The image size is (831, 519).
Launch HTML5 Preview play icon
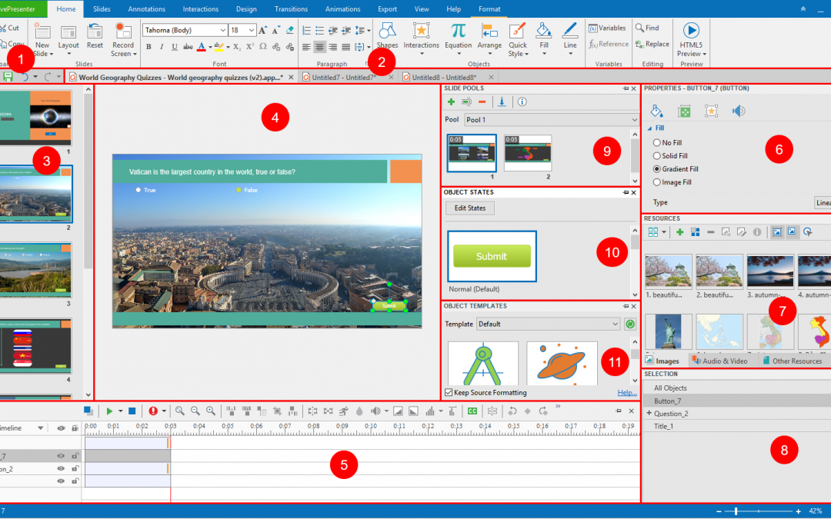(690, 30)
